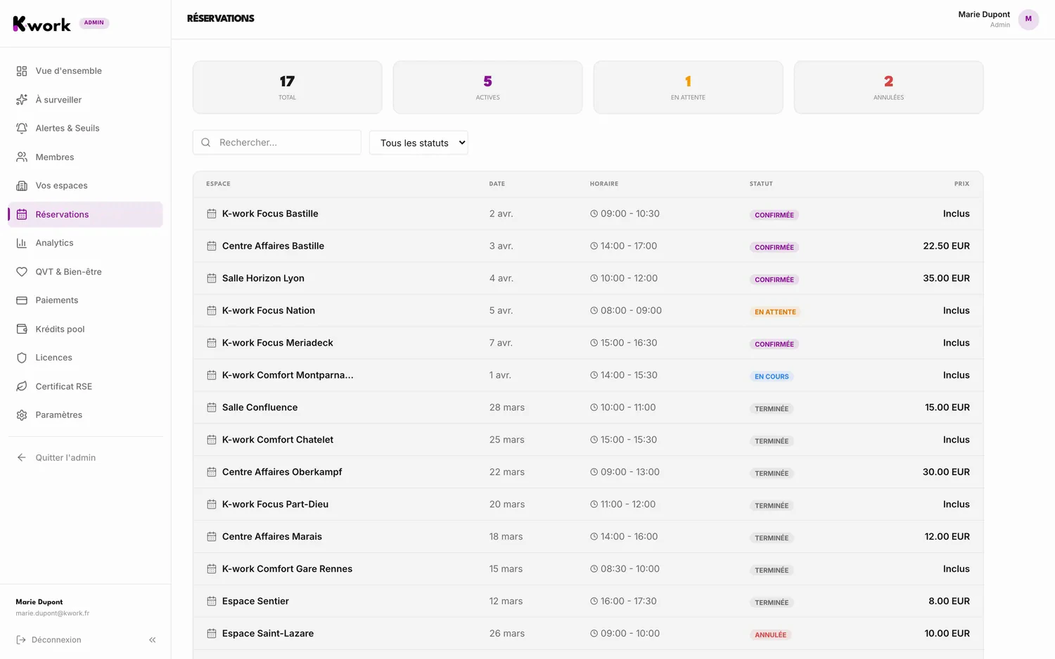Click calendar icon beside Salle Confluence
Screen dimensions: 1055x659
[212, 407]
